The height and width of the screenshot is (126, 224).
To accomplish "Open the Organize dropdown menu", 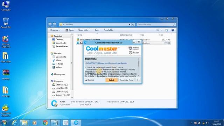I will point(55,30).
